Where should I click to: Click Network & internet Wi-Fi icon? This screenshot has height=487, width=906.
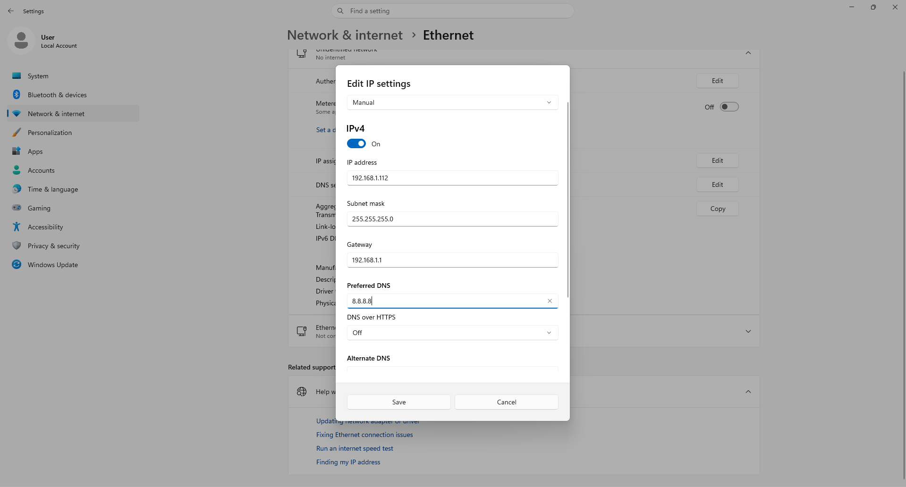point(17,114)
